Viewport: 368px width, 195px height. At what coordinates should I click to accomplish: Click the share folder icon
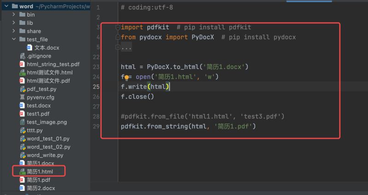point(22,31)
